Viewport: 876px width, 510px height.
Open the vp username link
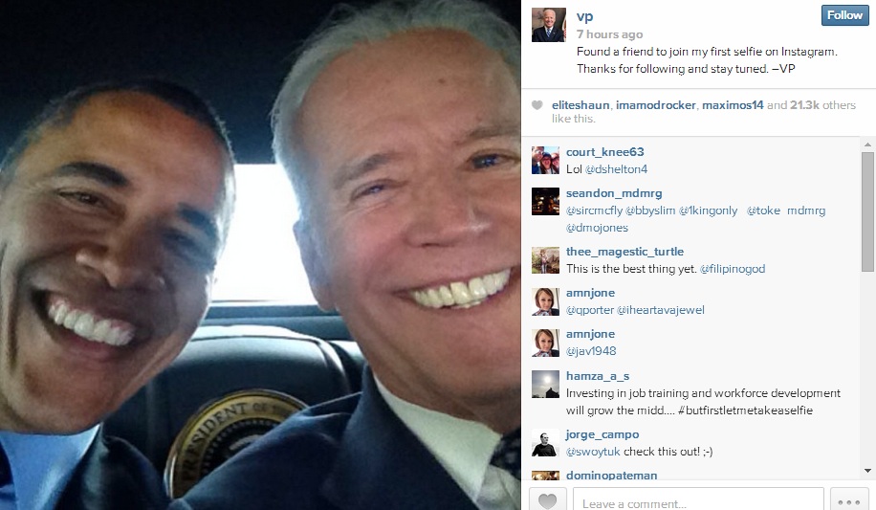[x=585, y=16]
